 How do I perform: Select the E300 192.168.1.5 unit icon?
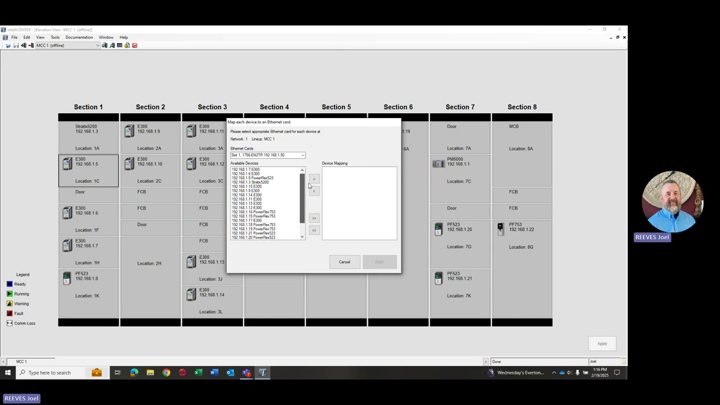tap(67, 164)
